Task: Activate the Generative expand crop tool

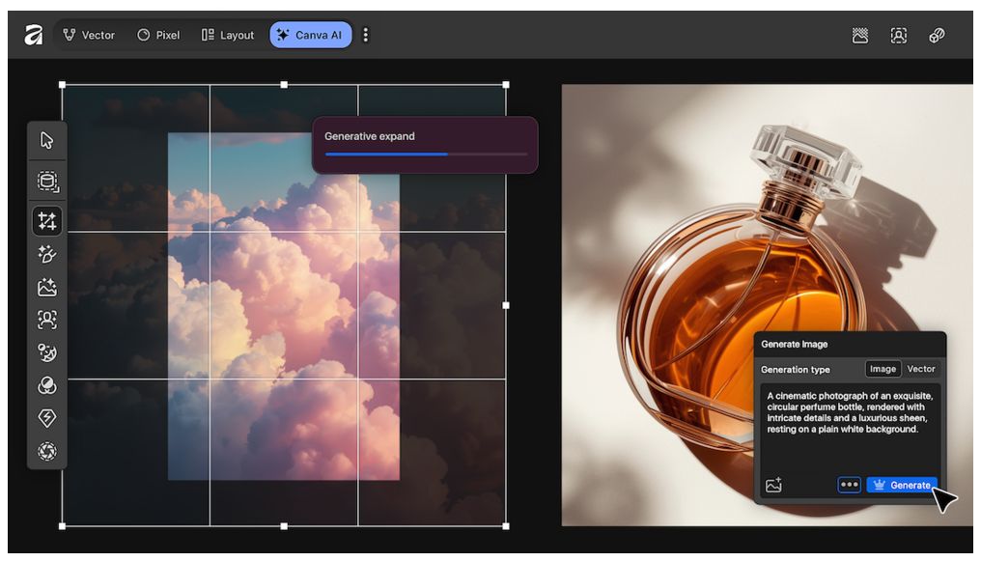Action: (46, 221)
